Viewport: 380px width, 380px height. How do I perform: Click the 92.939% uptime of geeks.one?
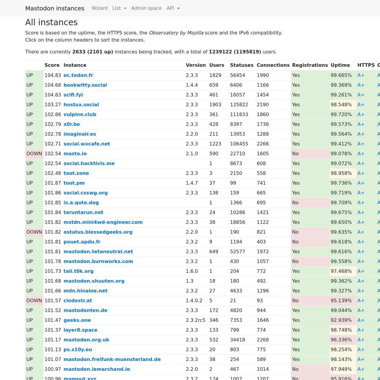pyautogui.click(x=341, y=320)
